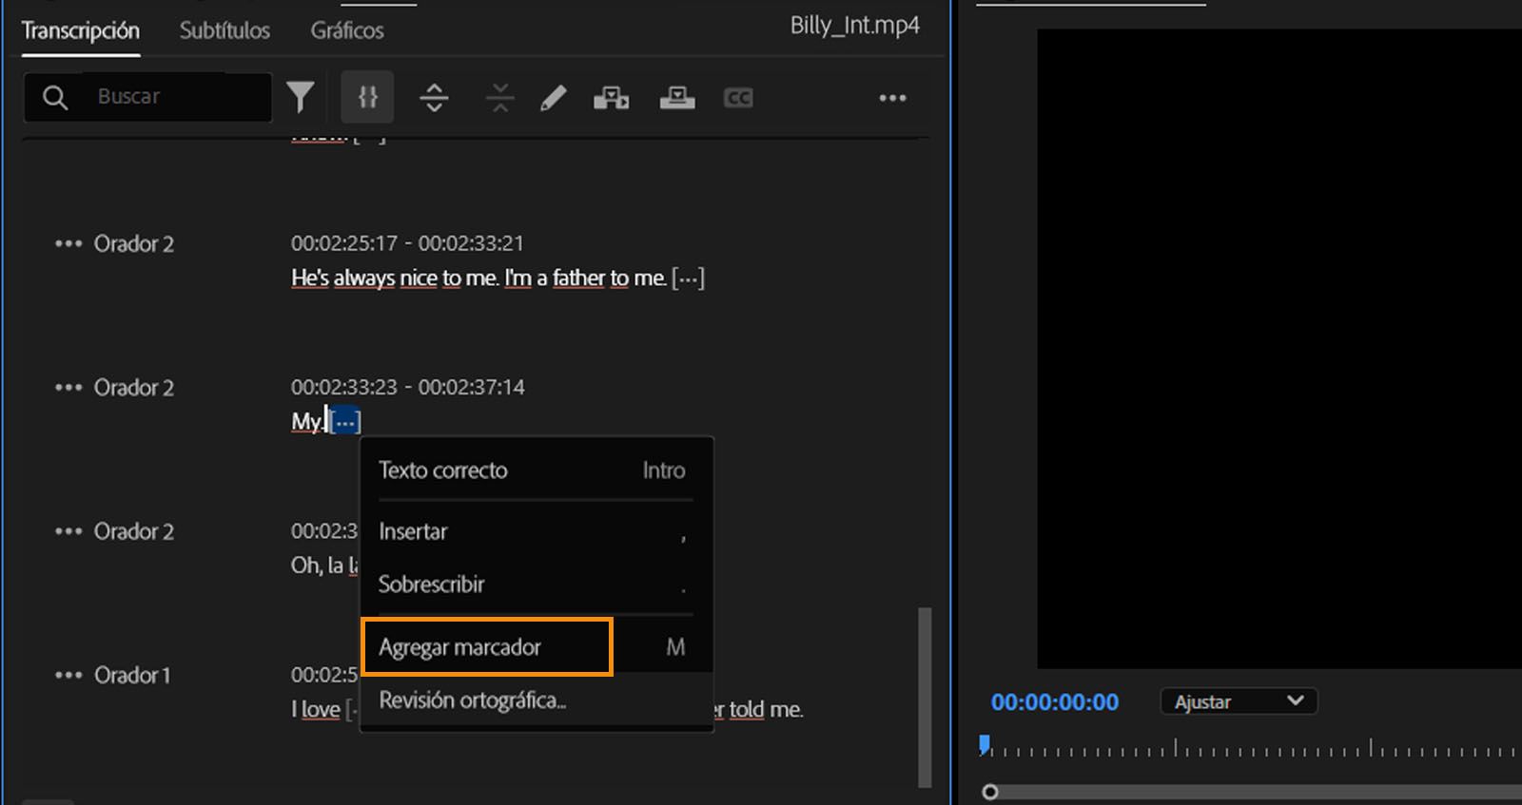
Task: Click Orador 2 label at 00:02:33:23
Action: coord(134,388)
